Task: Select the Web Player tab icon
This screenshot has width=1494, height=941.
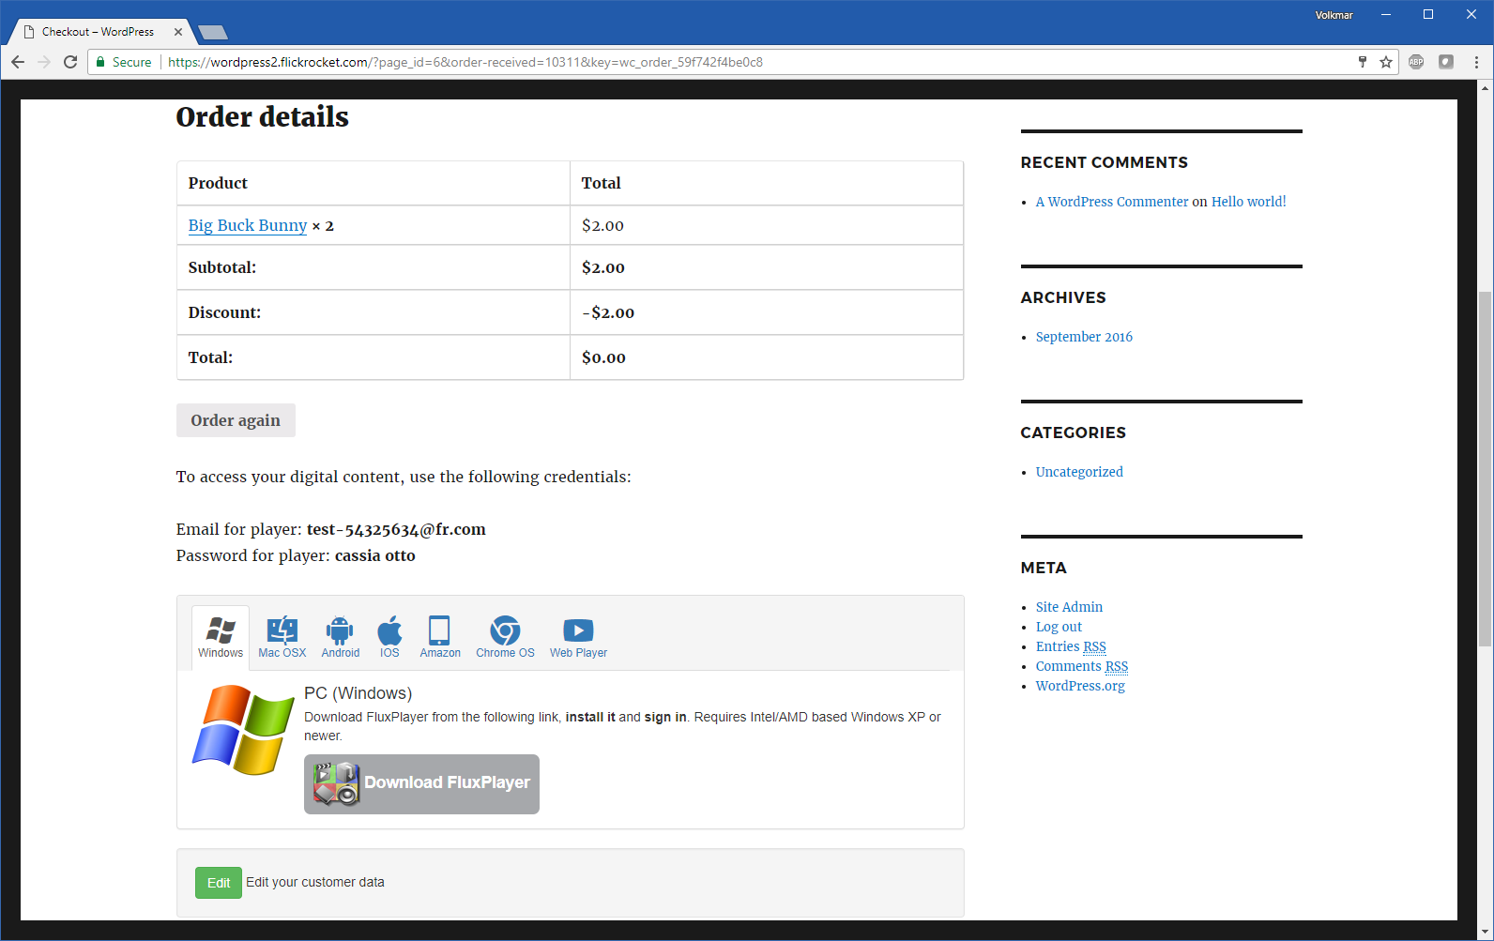Action: click(x=578, y=636)
